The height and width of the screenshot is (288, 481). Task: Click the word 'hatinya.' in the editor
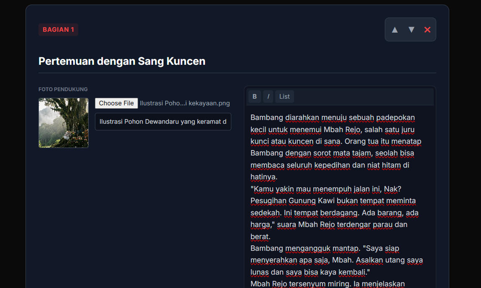264,177
